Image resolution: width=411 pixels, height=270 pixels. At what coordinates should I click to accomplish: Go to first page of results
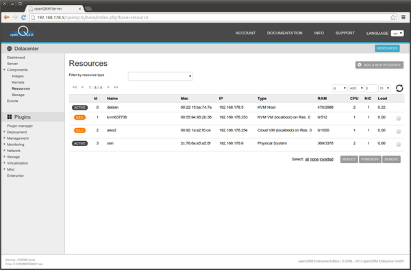tap(75, 87)
